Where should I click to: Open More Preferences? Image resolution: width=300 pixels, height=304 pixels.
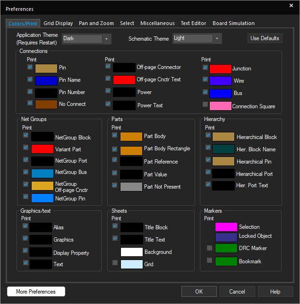(x=36, y=292)
